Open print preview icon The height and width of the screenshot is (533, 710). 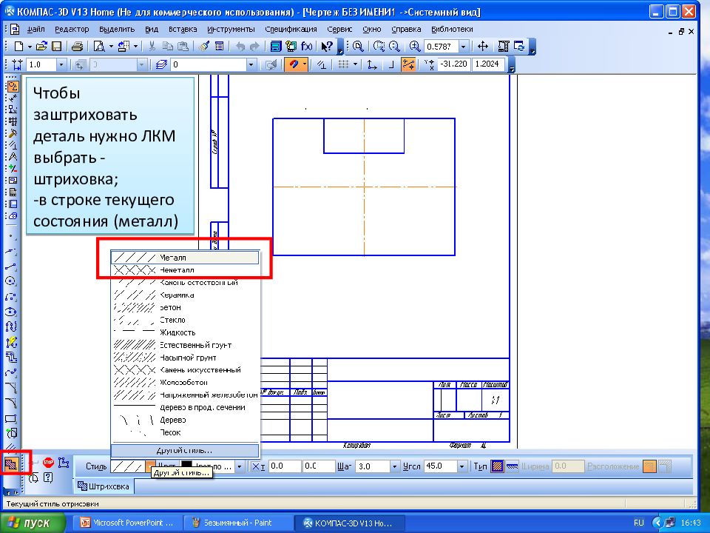coord(98,46)
